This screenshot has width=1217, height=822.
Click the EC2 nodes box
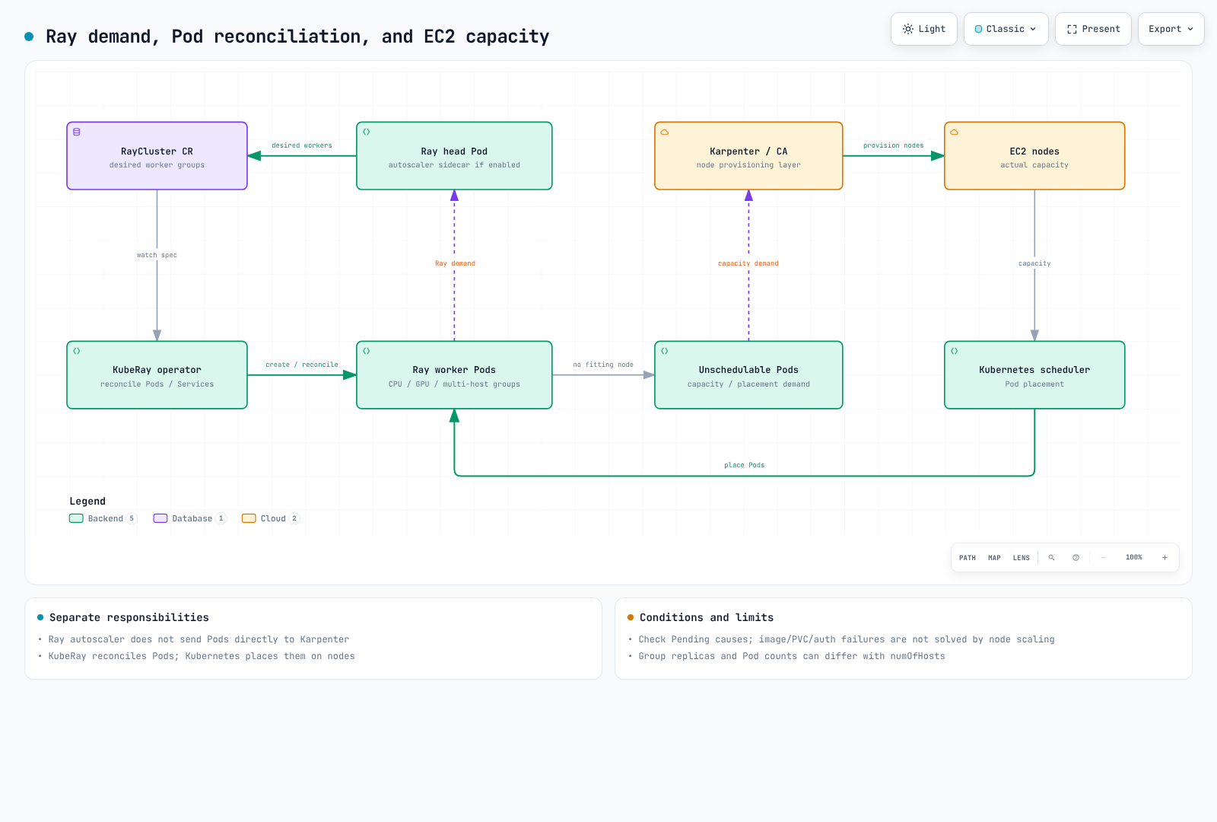[x=1034, y=156]
